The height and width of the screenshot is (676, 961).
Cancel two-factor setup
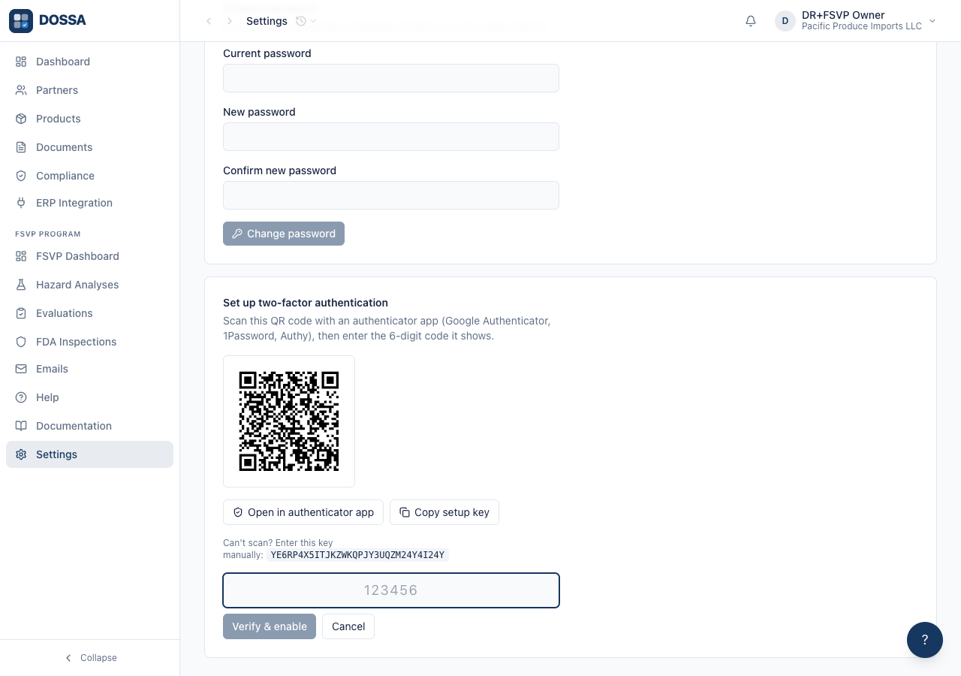348,626
